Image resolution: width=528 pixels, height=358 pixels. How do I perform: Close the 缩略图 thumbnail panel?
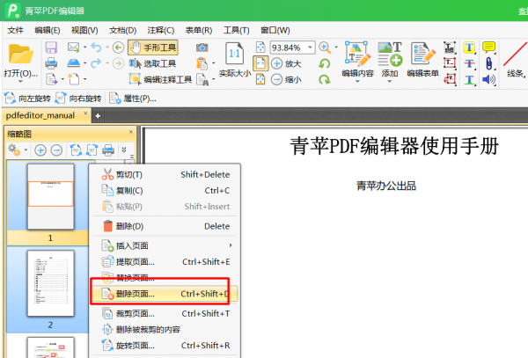tap(131, 132)
